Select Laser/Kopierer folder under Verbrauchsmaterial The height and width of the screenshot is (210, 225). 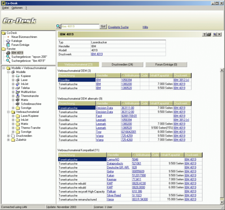(x=18, y=116)
